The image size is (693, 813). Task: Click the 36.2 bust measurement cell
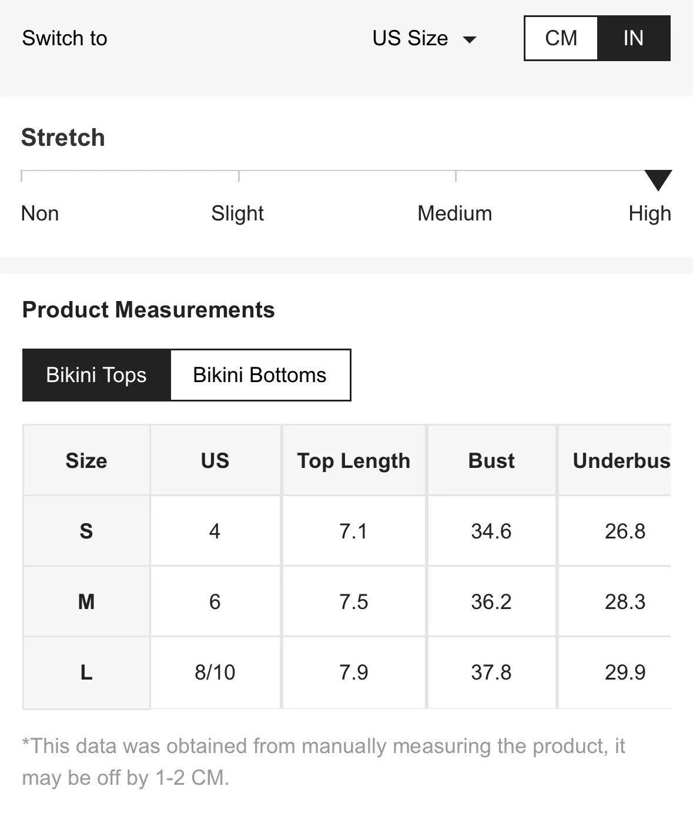tap(491, 601)
